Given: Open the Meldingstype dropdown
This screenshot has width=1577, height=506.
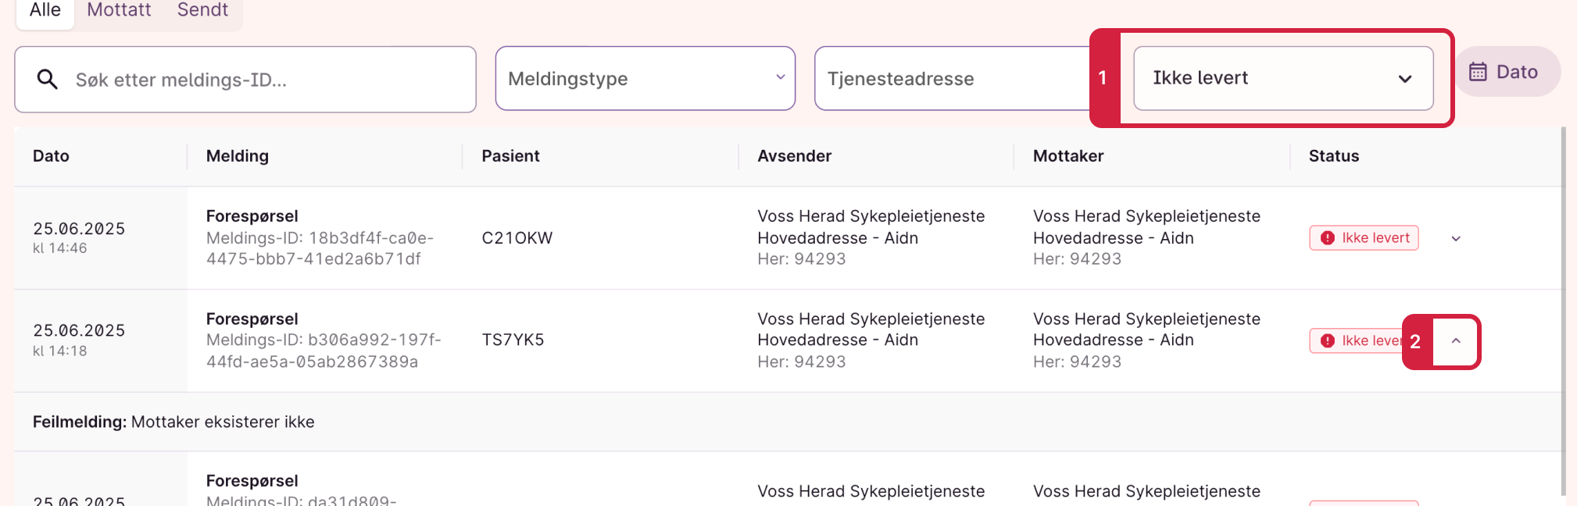Looking at the screenshot, I should coord(645,79).
